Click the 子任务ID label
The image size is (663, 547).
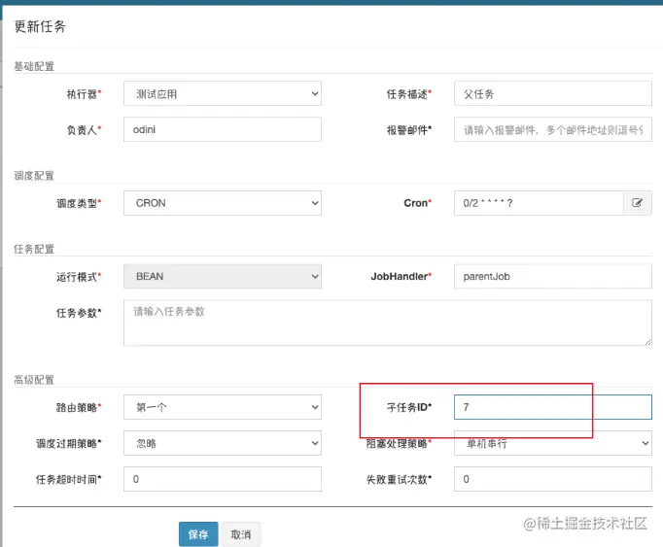(409, 407)
